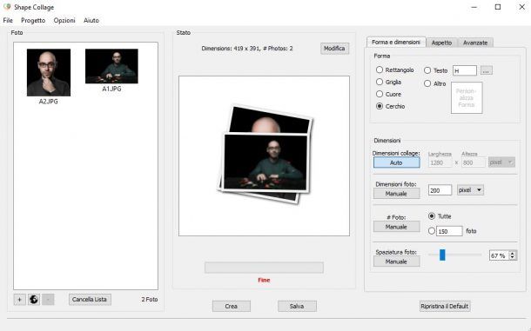Image resolution: width=531 pixels, height=331 pixels.
Task: Click the 'Dimensions: 419 x 391' status text
Action: point(231,49)
